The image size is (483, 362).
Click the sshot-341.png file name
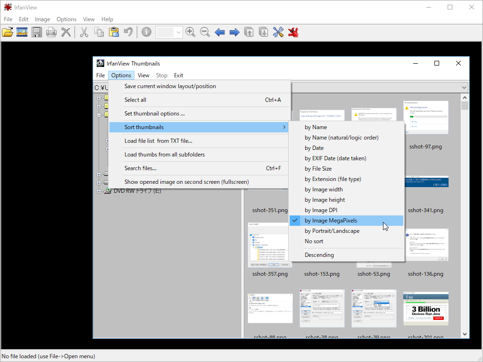426,210
